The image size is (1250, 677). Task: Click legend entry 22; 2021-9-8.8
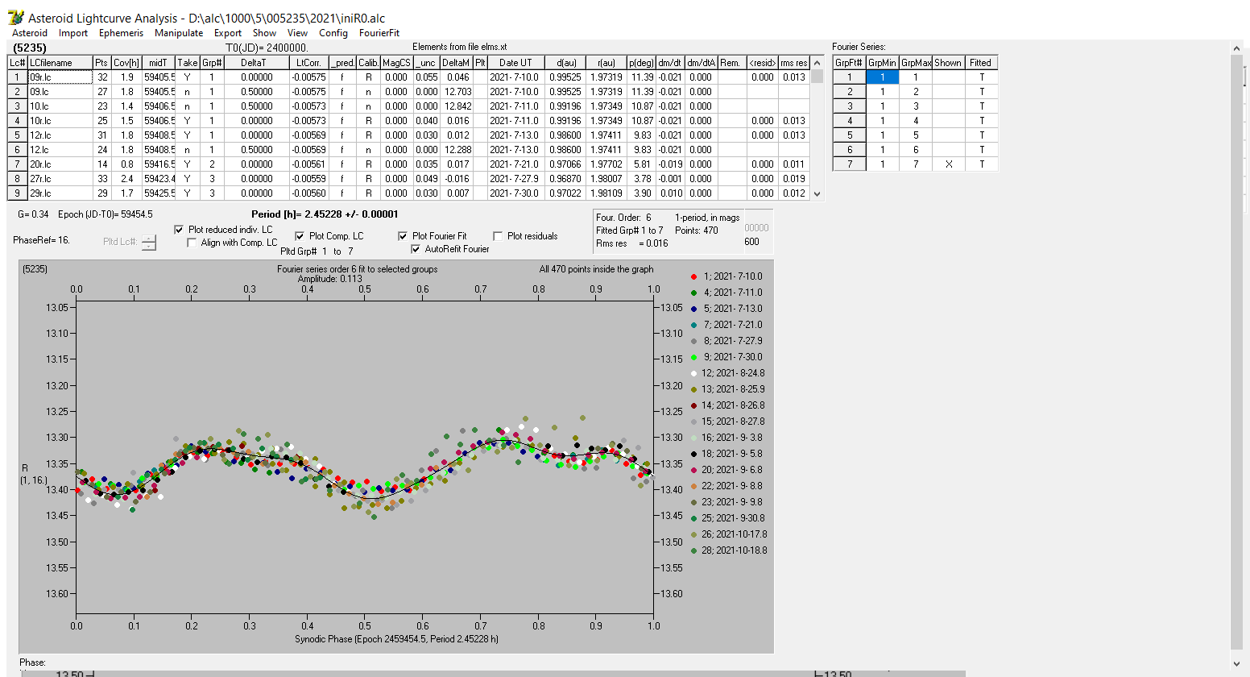tap(731, 486)
